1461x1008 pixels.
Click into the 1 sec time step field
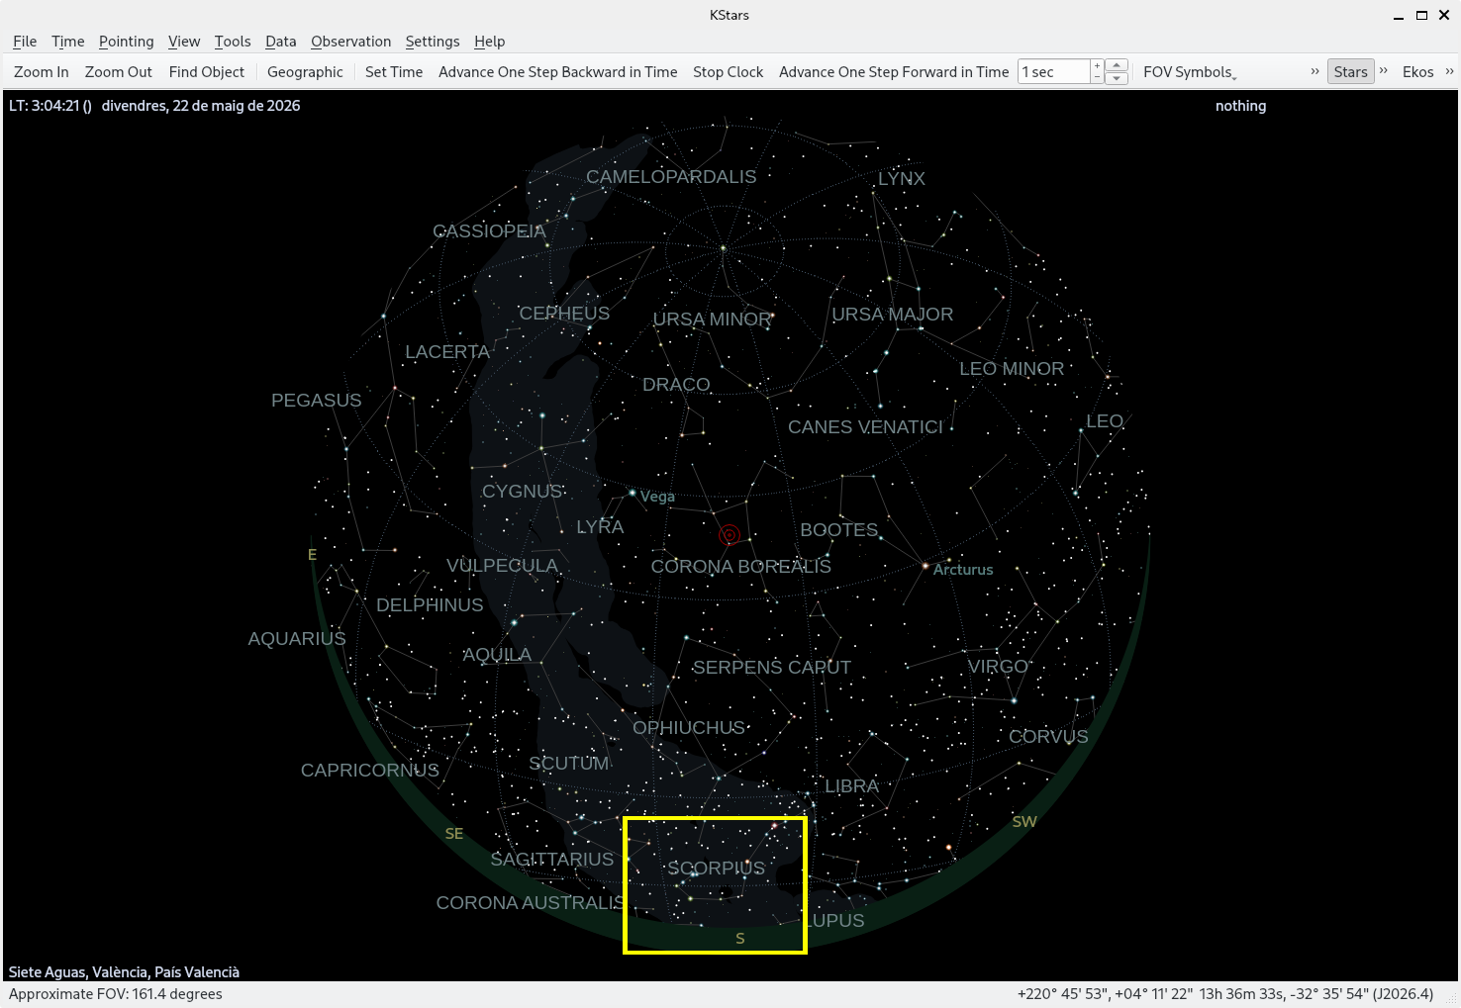point(1054,72)
